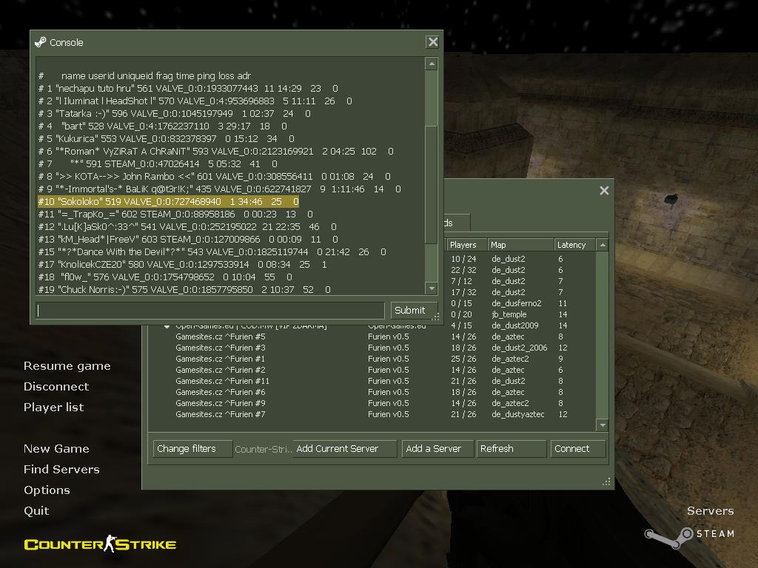Close the server browser window
The height and width of the screenshot is (568, 758).
604,191
